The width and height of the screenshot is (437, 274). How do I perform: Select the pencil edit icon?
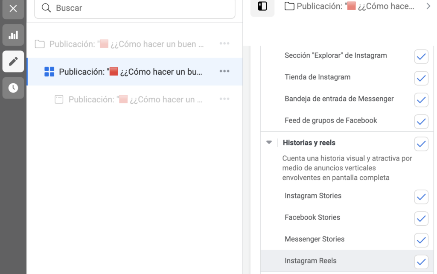click(13, 61)
